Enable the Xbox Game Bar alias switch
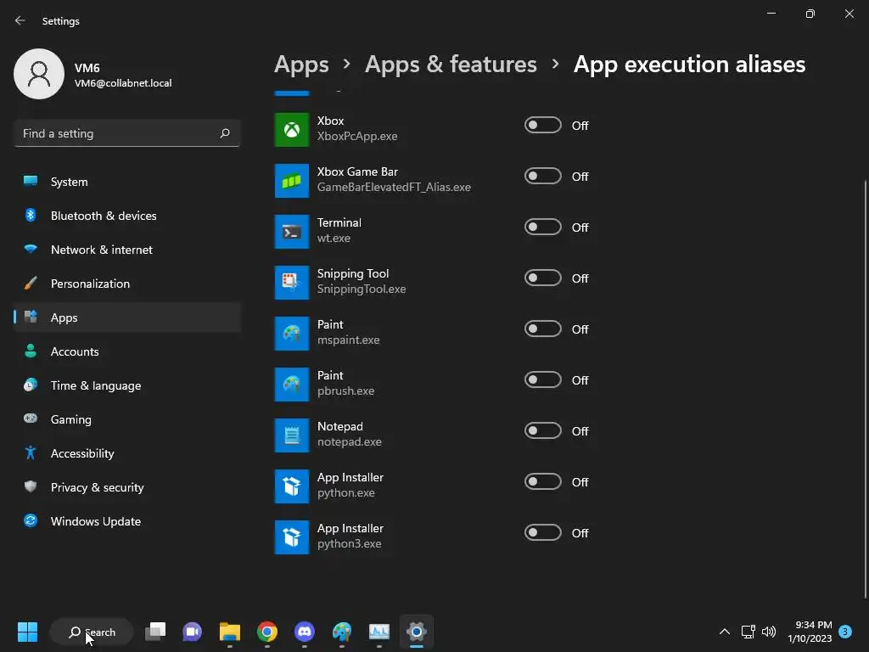Viewport: 869px width, 652px height. (x=543, y=177)
